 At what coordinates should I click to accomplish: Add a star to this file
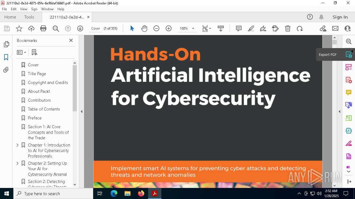pos(19,28)
